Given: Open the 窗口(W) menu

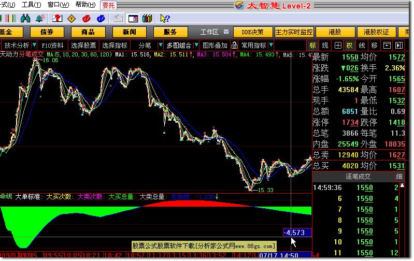Looking at the screenshot, I should click(59, 5).
